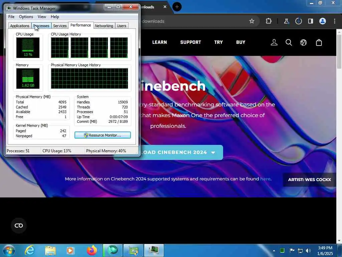The image size is (342, 257).
Task: Click the Commit value 2972 / 8189
Action: tap(118, 121)
